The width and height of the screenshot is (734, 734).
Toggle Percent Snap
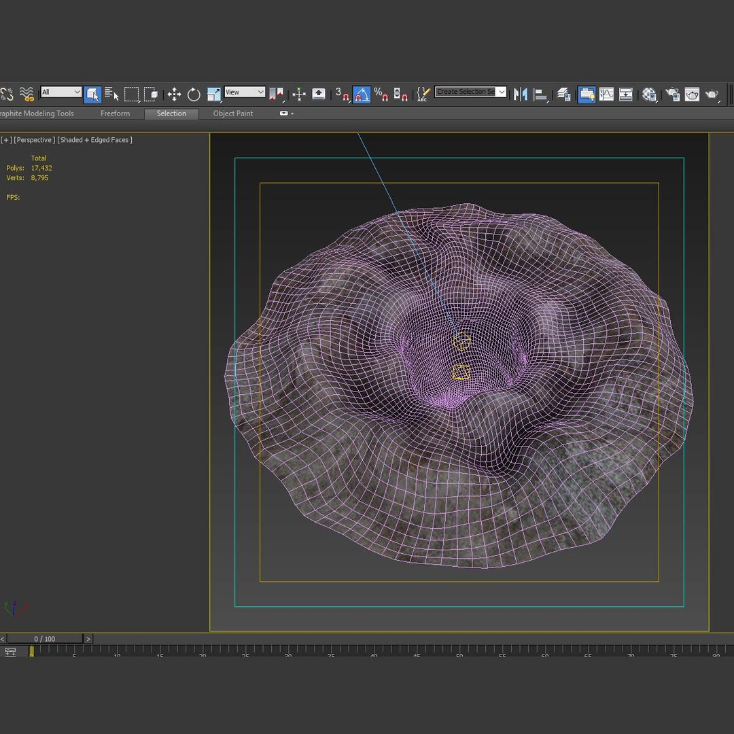381,94
